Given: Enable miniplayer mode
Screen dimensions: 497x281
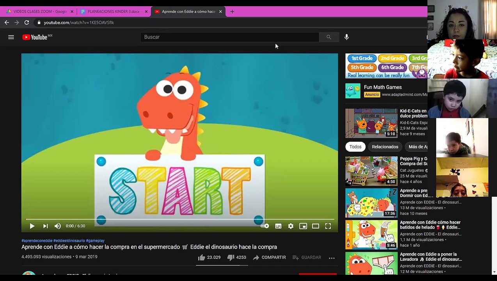Looking at the screenshot, I should pos(303,226).
